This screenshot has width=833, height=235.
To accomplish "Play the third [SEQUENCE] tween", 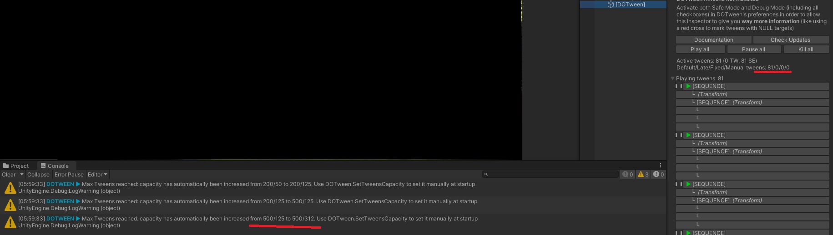I will point(688,184).
